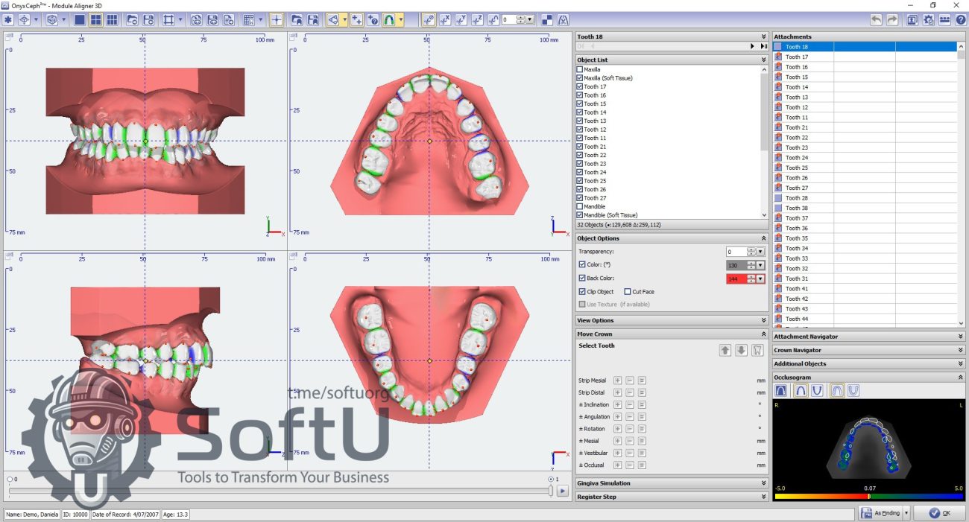Uncheck Tooth 21 in Object List
This screenshot has height=522, width=969.
pyautogui.click(x=580, y=147)
